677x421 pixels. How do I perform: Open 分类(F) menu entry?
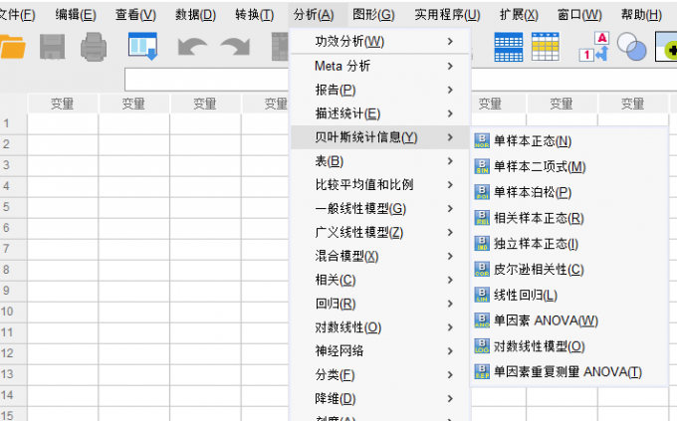click(380, 375)
